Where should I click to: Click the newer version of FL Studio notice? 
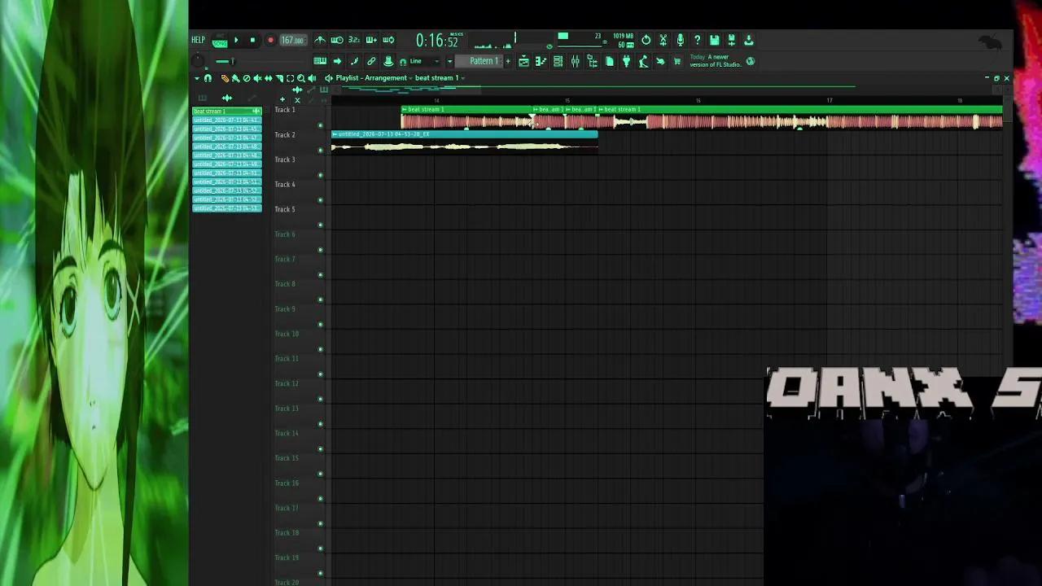716,61
